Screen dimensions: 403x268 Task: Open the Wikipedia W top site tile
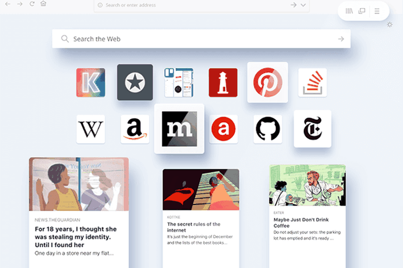click(x=91, y=129)
